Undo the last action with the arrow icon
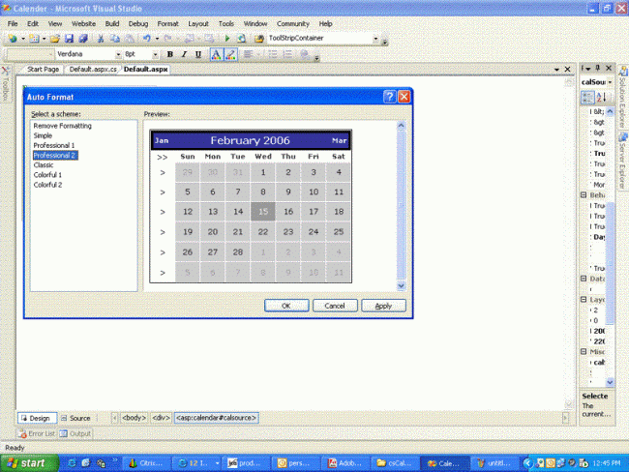 [x=147, y=39]
